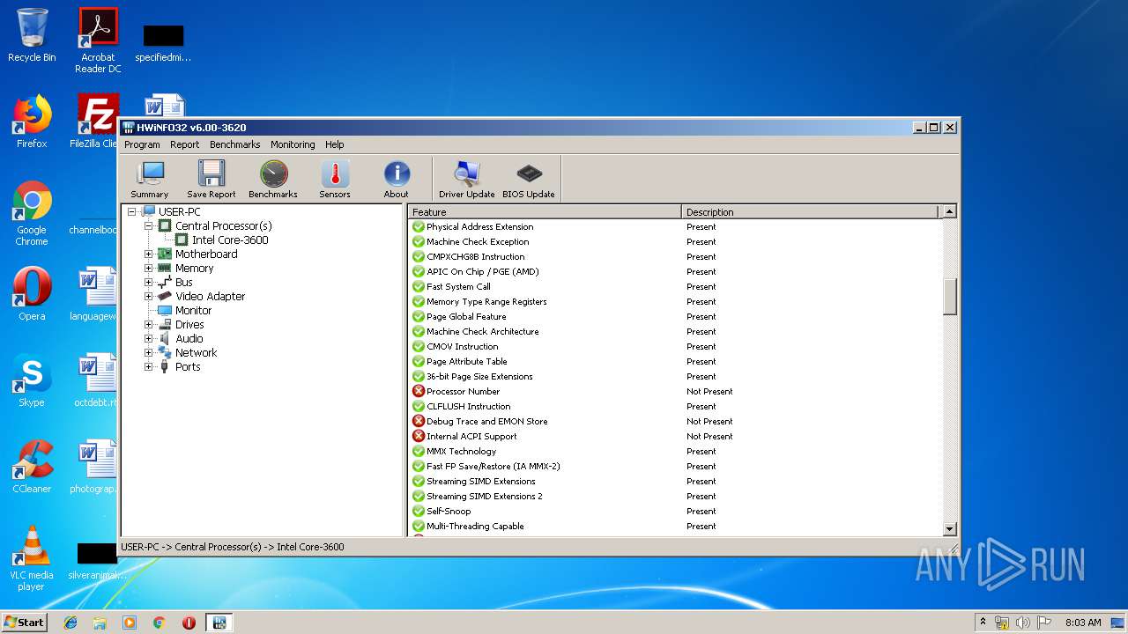Click scrollbar down arrow in feature list
This screenshot has height=634, width=1128.
coord(949,529)
